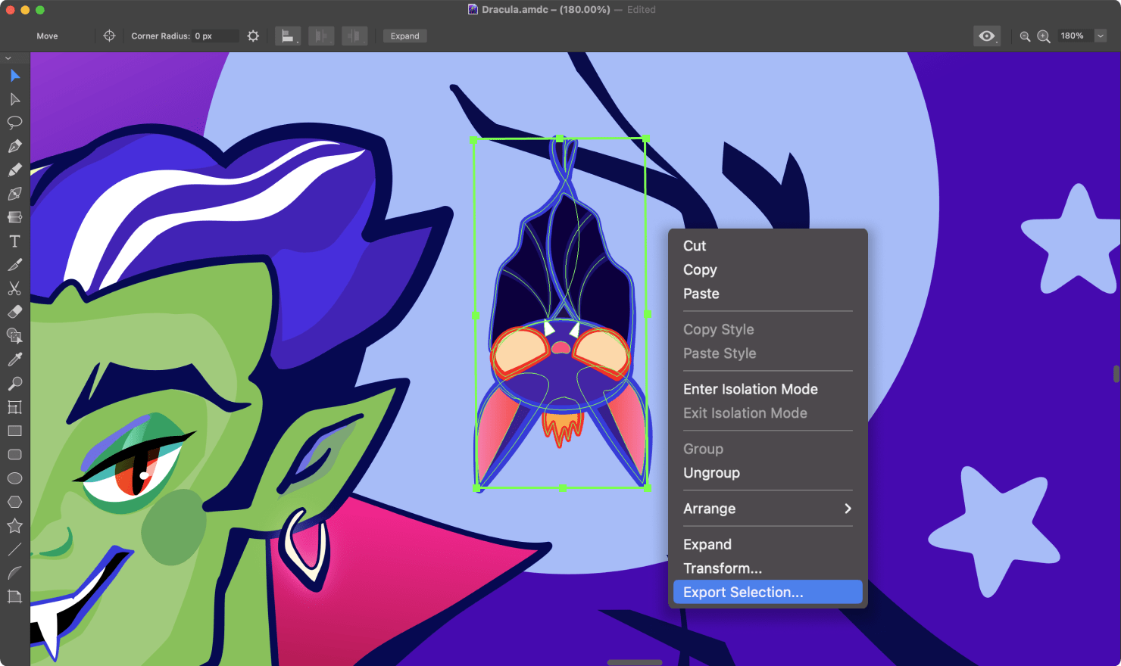Choose the Rounded Rectangle tool

14,454
